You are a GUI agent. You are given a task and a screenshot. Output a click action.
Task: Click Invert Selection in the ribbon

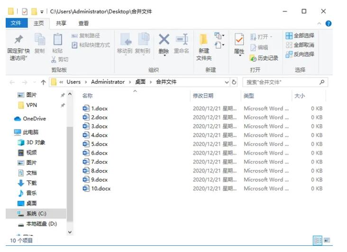[300, 54]
